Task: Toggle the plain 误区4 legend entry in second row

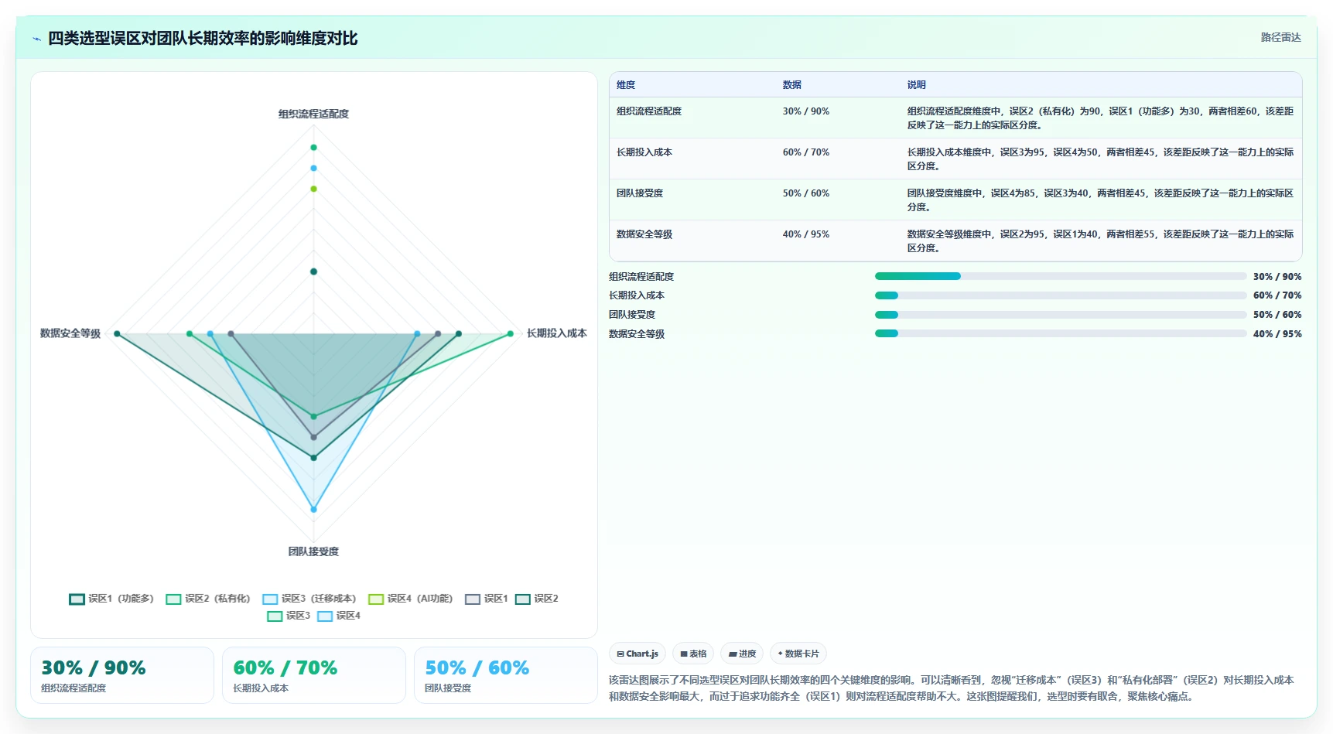Action: [339, 616]
